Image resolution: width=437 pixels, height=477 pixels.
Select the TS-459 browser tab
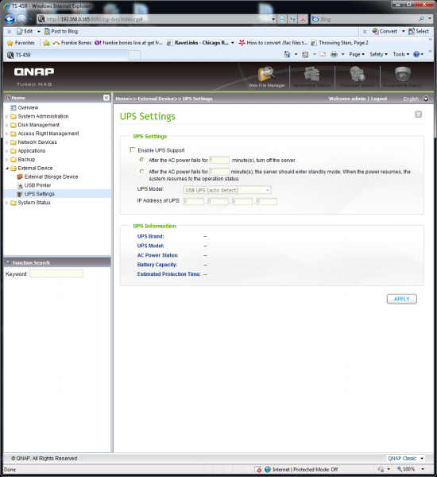click(x=66, y=55)
